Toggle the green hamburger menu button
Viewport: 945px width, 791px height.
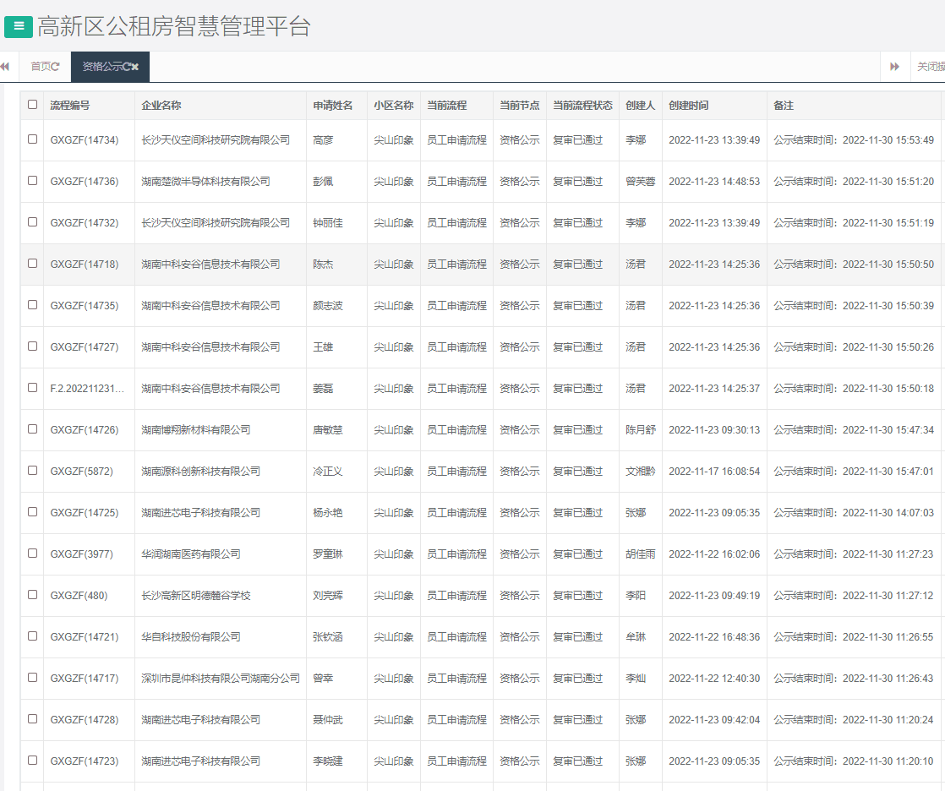[x=18, y=26]
